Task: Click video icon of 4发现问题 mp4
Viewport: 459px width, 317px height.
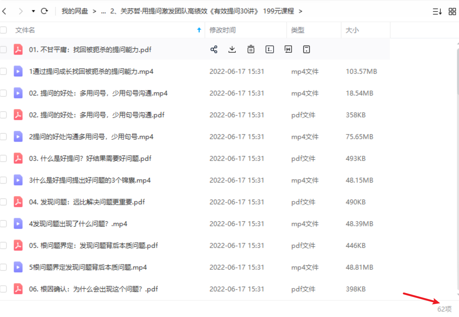Action: click(18, 224)
